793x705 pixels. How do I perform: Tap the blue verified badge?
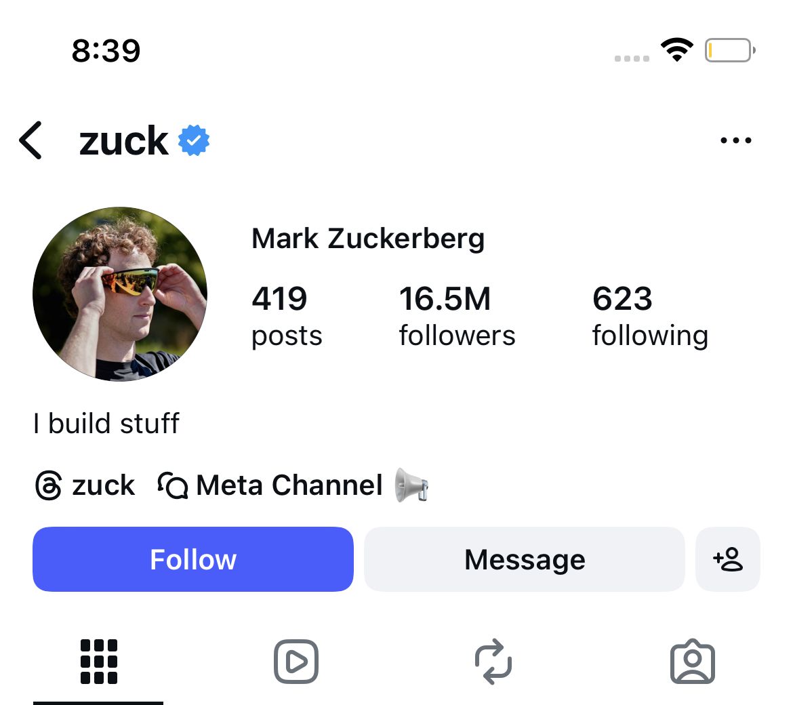[194, 140]
